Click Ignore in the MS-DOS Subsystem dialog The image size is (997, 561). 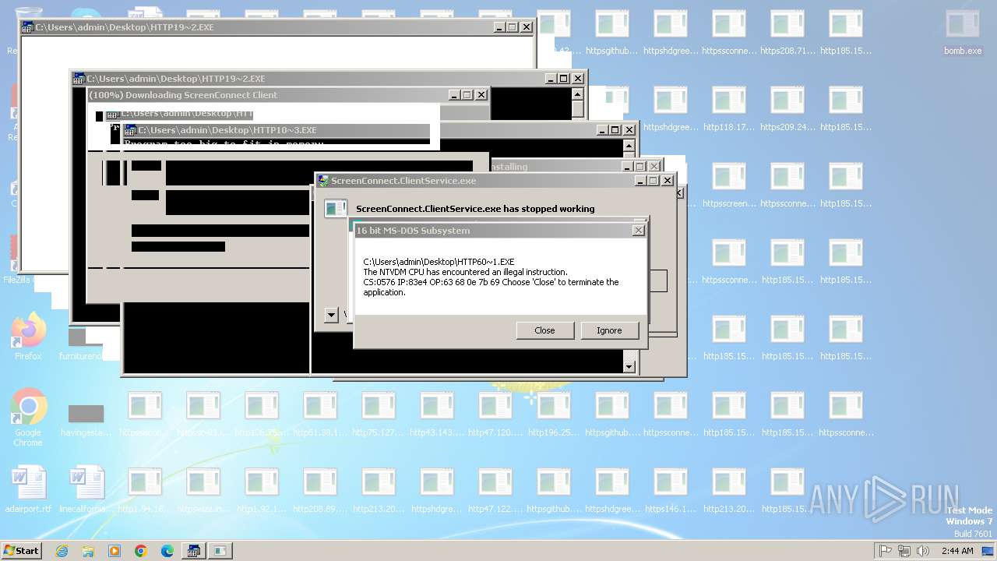point(609,330)
